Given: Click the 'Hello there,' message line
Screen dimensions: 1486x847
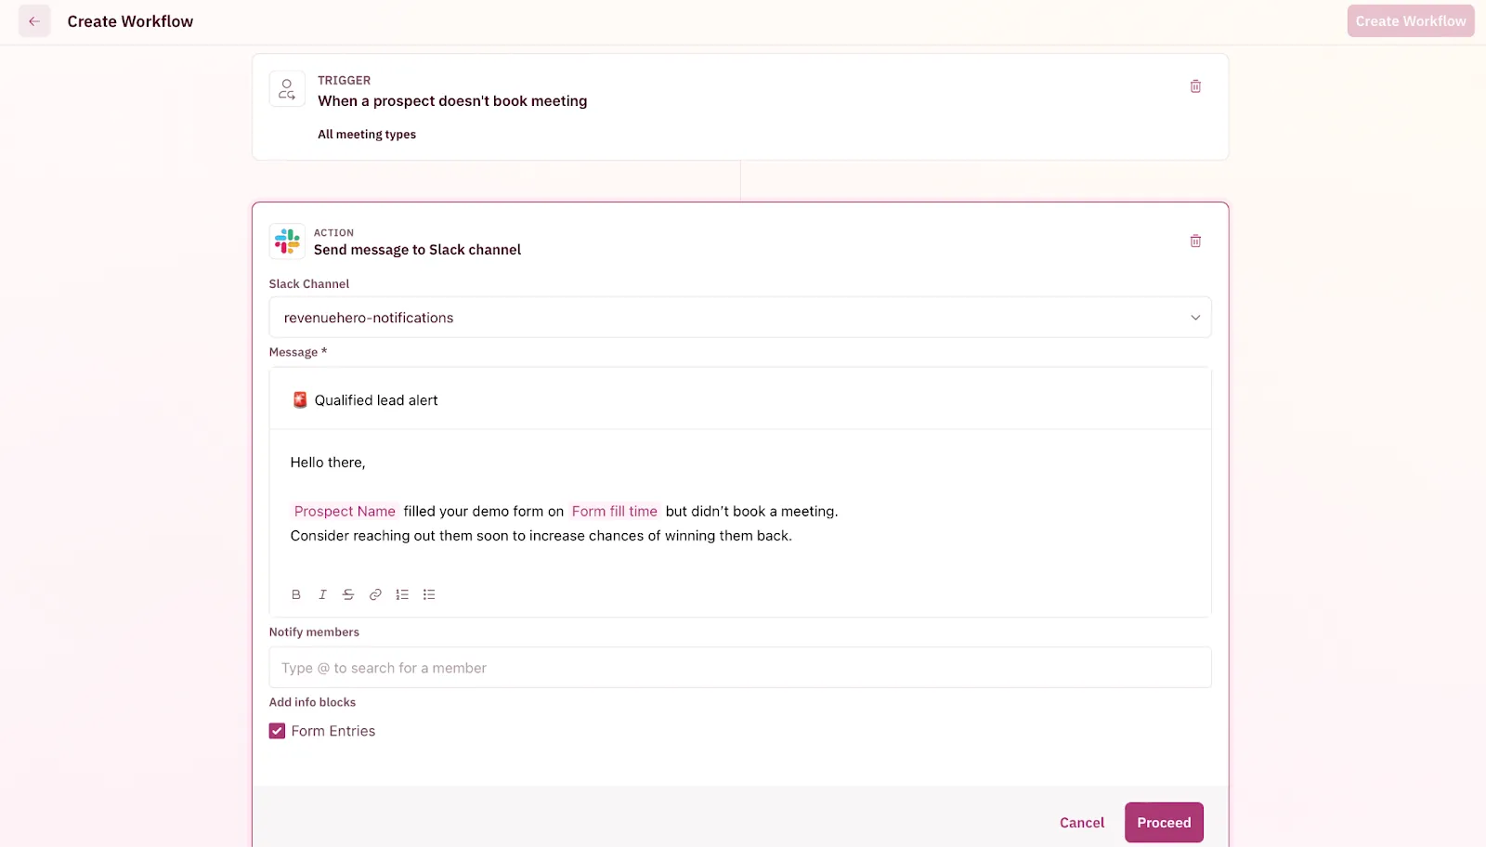Looking at the screenshot, I should tap(328, 463).
